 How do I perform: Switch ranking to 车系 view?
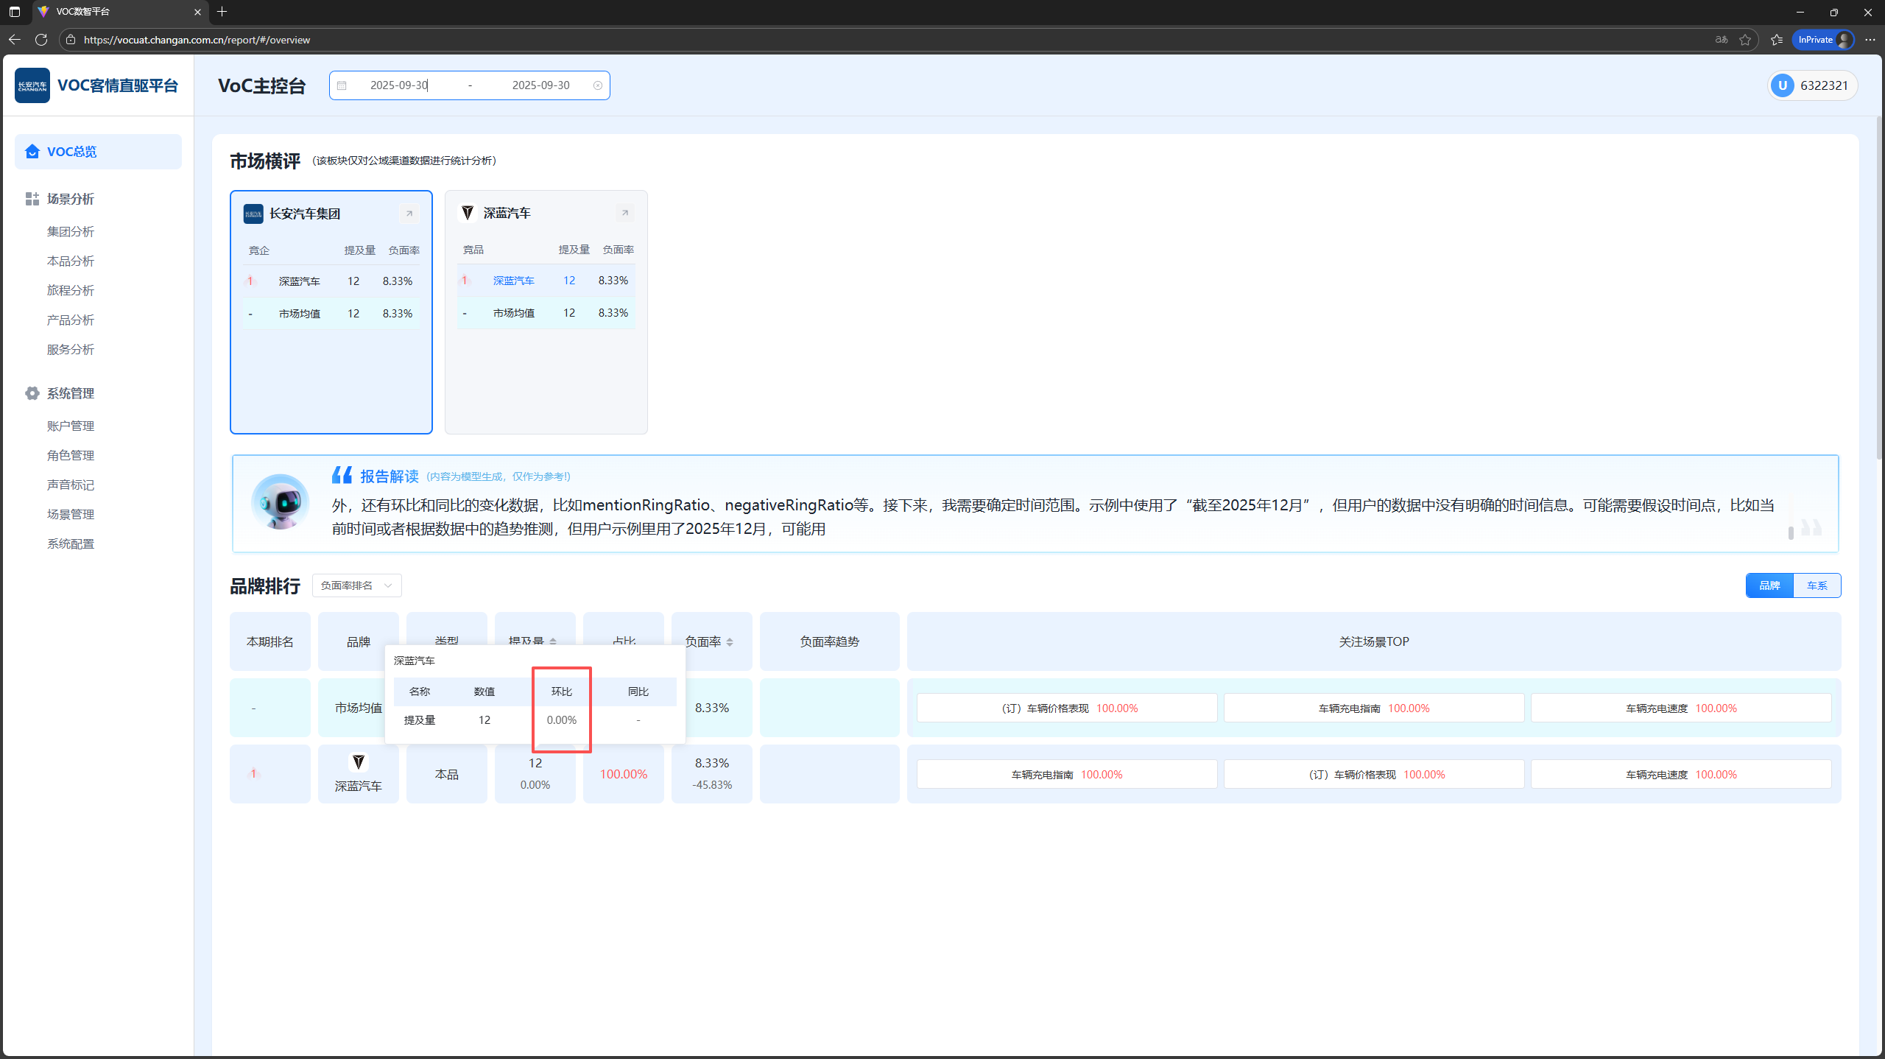1817,585
